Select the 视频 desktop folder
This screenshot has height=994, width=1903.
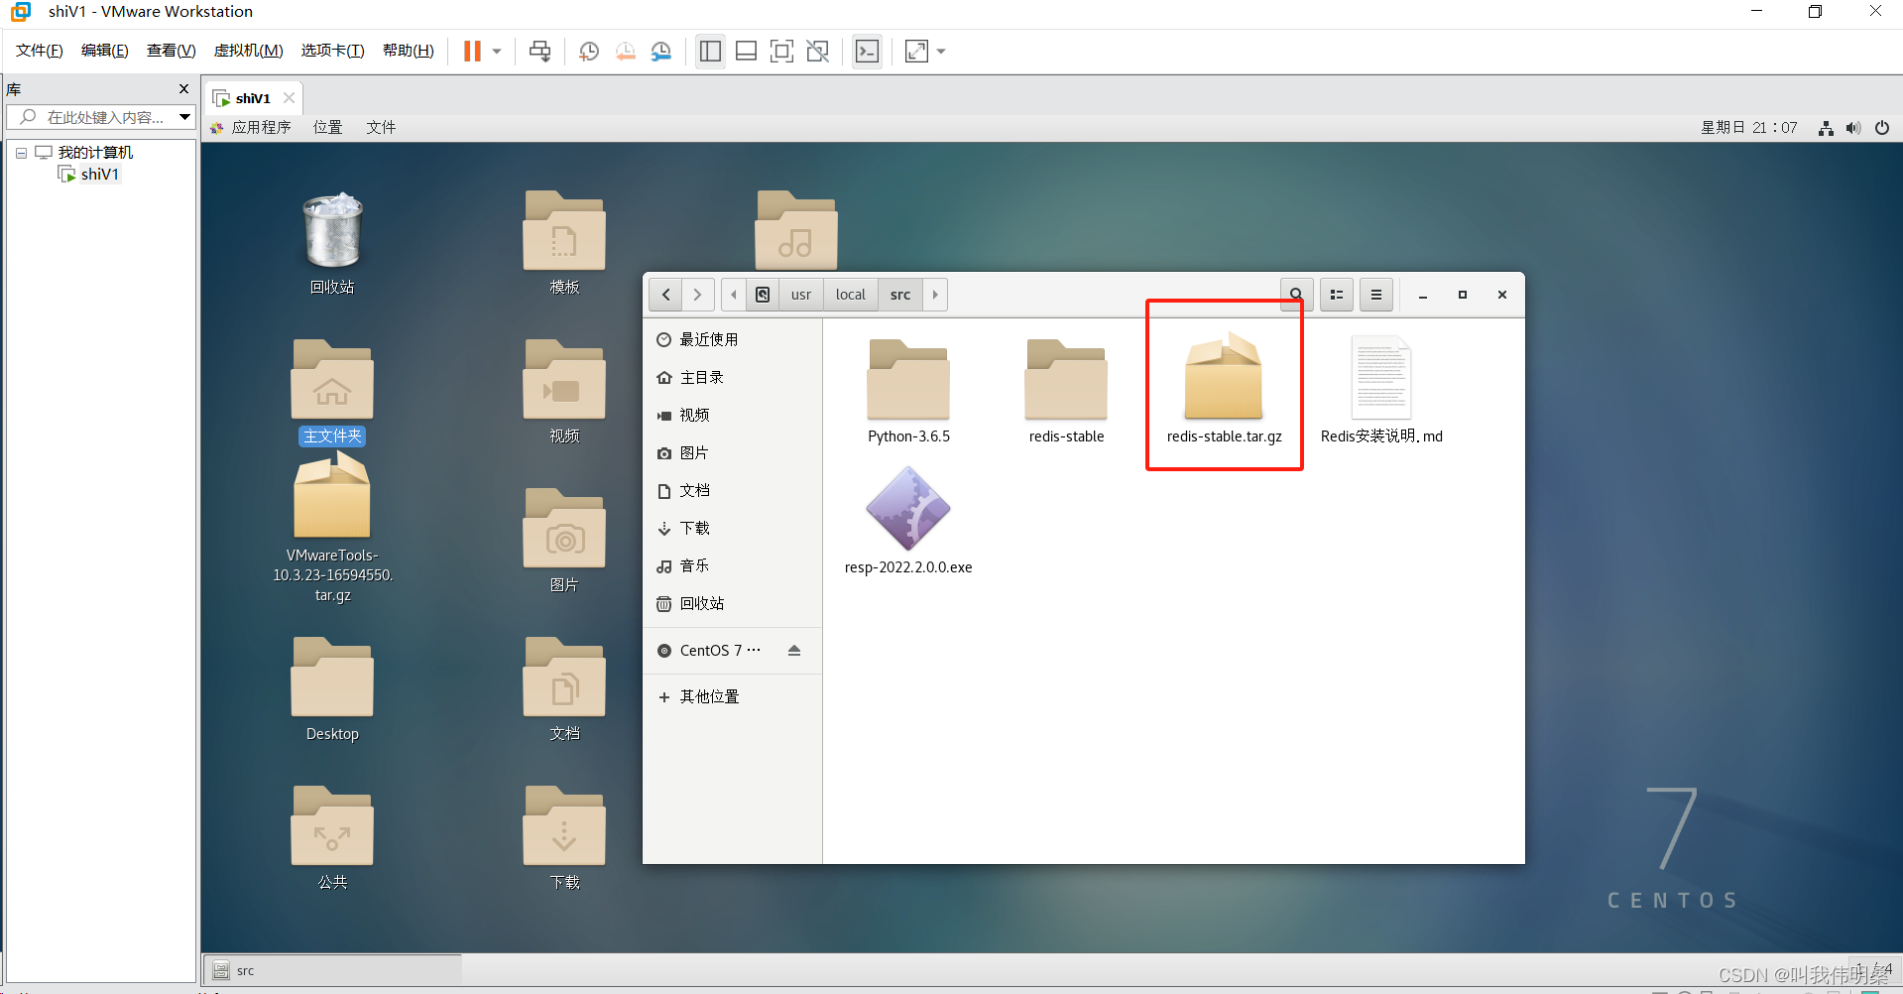point(564,392)
